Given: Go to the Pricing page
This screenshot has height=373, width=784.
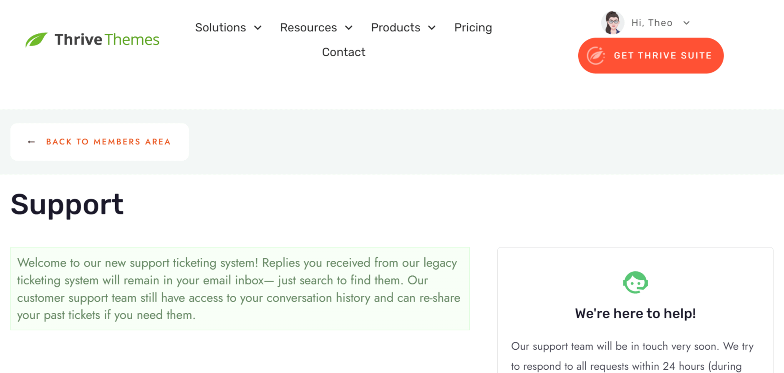Looking at the screenshot, I should (x=473, y=28).
